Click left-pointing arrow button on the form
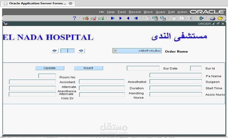 [x=81, y=51]
